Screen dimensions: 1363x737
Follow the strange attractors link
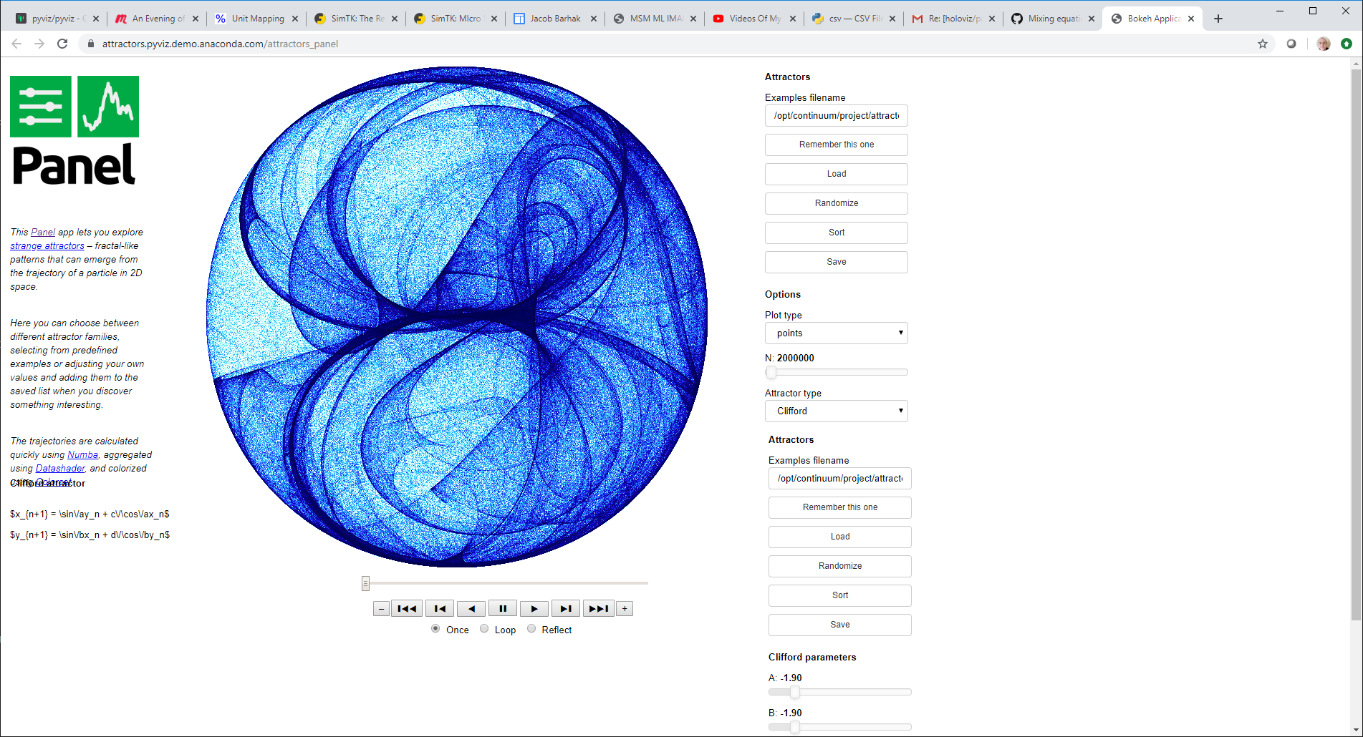pos(47,245)
